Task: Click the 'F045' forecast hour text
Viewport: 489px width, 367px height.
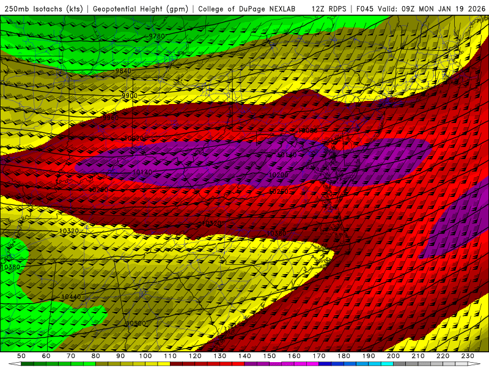Action: pyautogui.click(x=365, y=9)
